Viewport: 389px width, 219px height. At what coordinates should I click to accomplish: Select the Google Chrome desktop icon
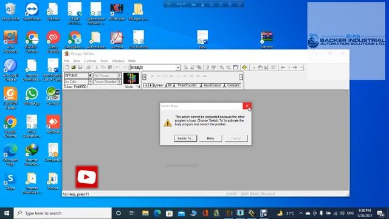tap(10, 127)
